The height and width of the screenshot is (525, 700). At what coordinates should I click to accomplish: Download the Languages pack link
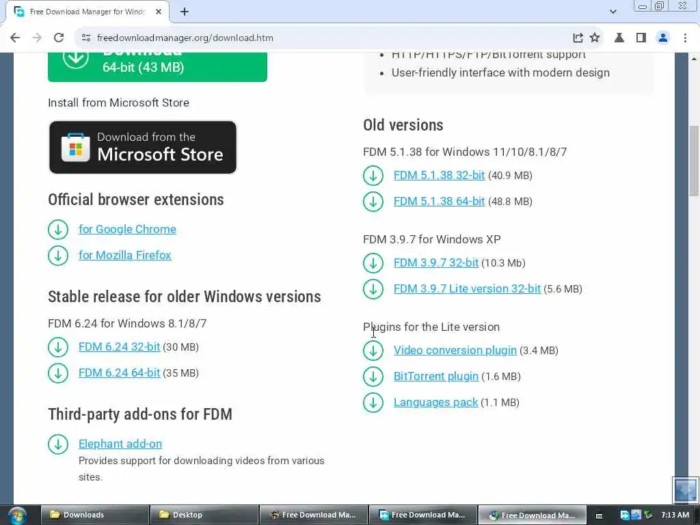(435, 402)
